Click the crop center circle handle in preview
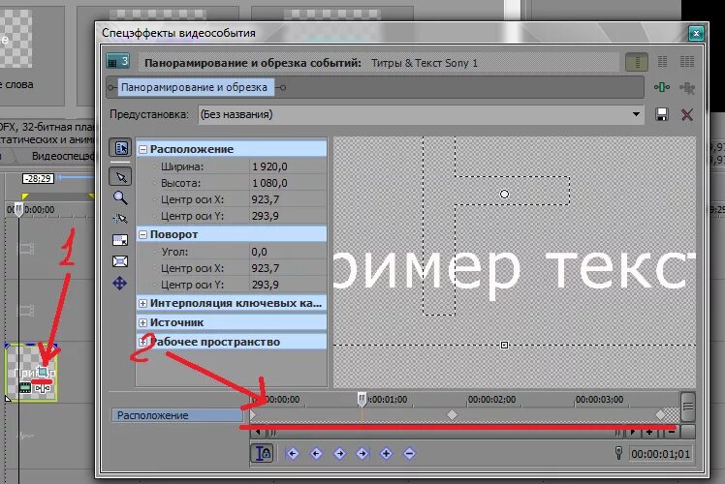The image size is (725, 484). point(504,194)
